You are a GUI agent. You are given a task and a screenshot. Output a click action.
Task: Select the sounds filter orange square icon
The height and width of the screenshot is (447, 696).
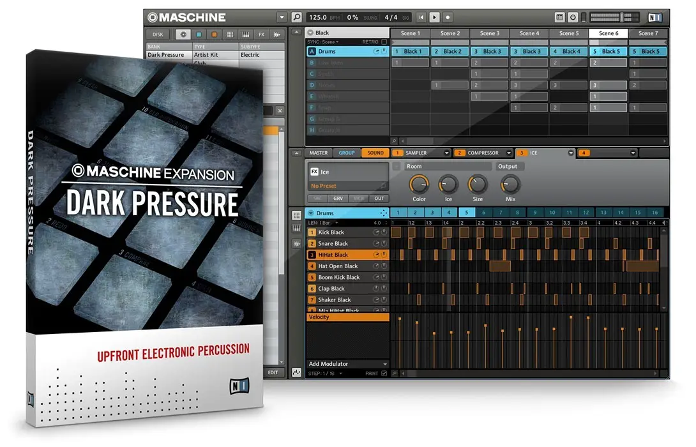(x=214, y=34)
